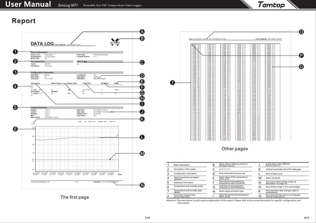Click the 'Log Interval' field label

(x=81, y=75)
